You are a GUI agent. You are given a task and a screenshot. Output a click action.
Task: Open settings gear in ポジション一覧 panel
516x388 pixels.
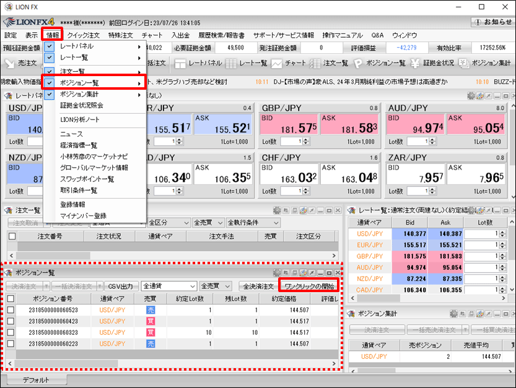click(277, 272)
